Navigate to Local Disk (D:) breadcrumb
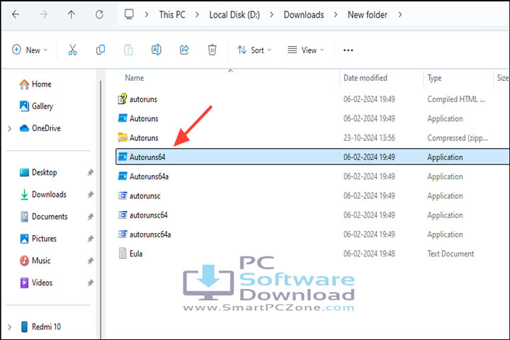The height and width of the screenshot is (340, 510). click(x=234, y=15)
